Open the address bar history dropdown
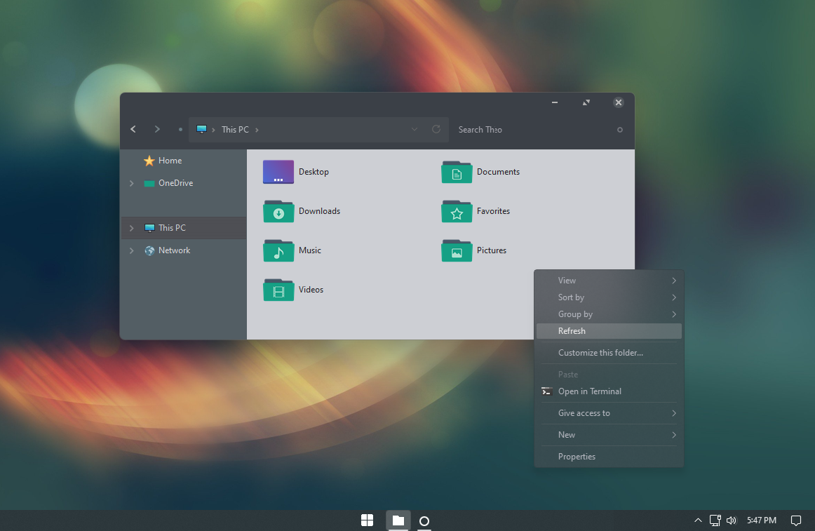 415,129
